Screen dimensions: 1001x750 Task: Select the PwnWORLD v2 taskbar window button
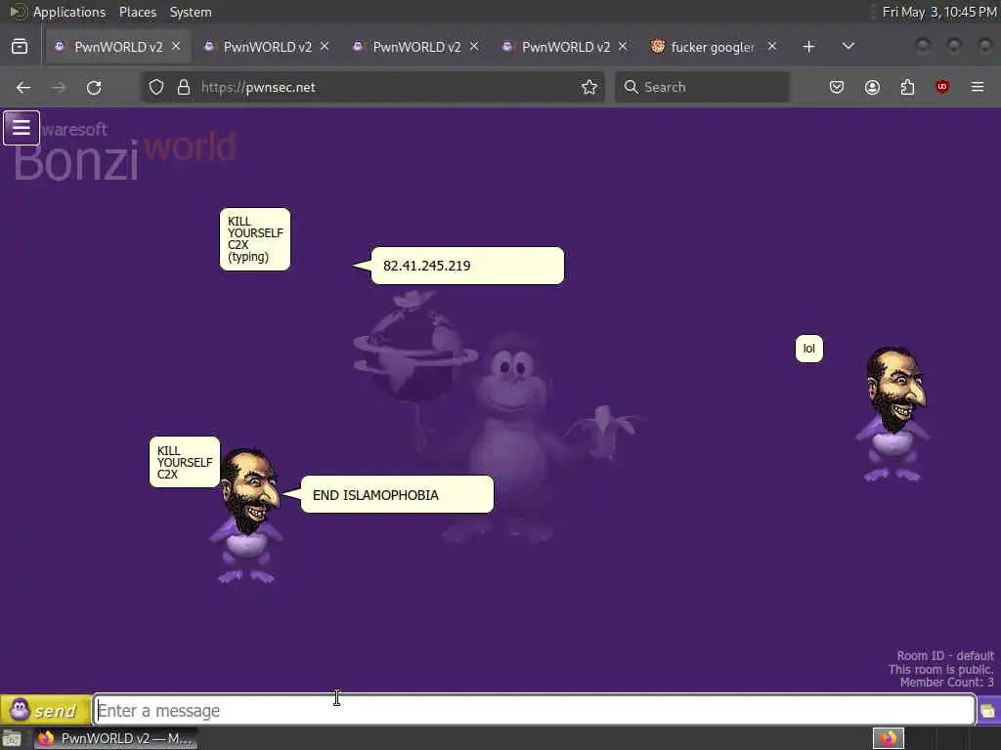(x=115, y=738)
